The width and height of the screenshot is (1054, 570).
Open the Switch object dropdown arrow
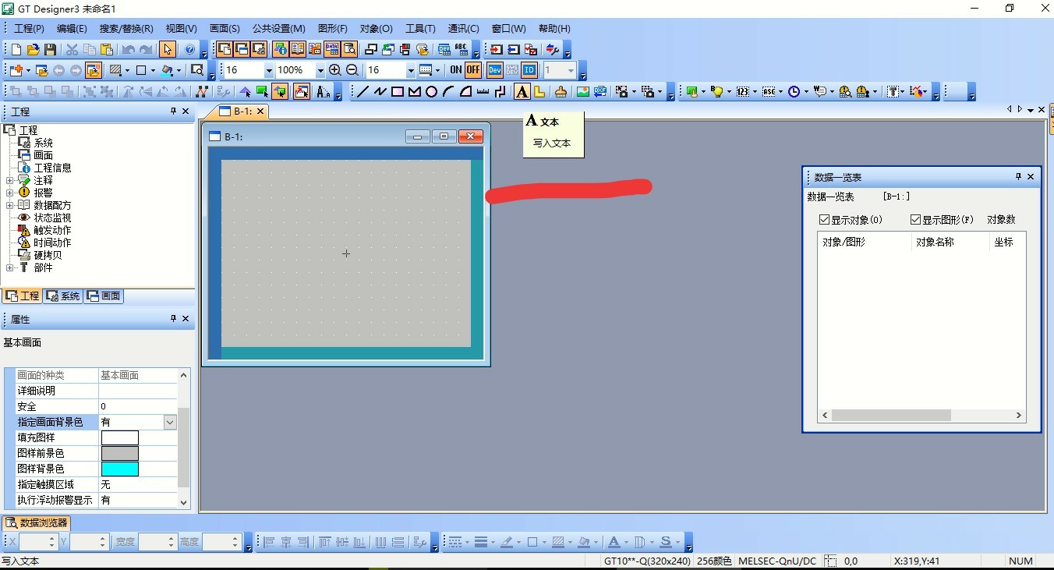(x=703, y=91)
